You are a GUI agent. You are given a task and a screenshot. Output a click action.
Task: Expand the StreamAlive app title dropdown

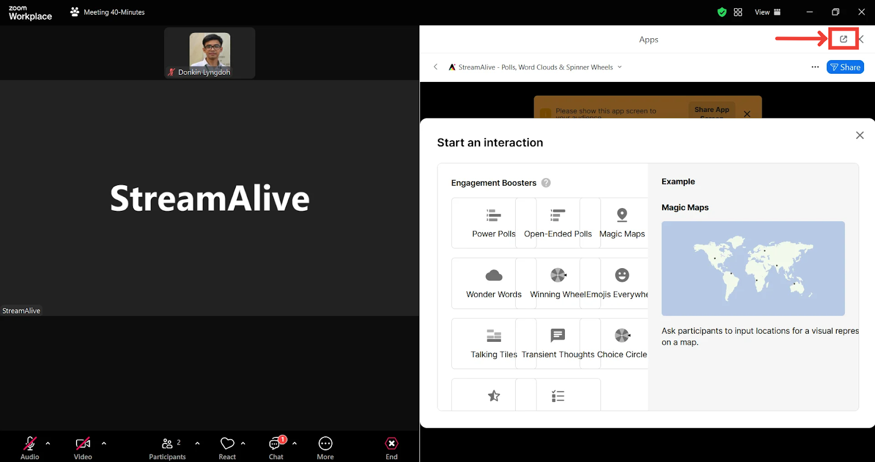[x=620, y=67]
